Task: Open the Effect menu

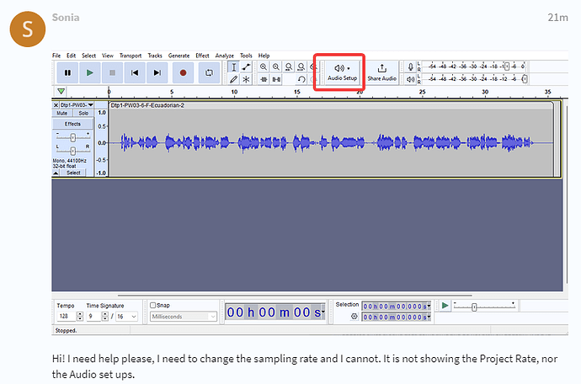Action: [202, 56]
